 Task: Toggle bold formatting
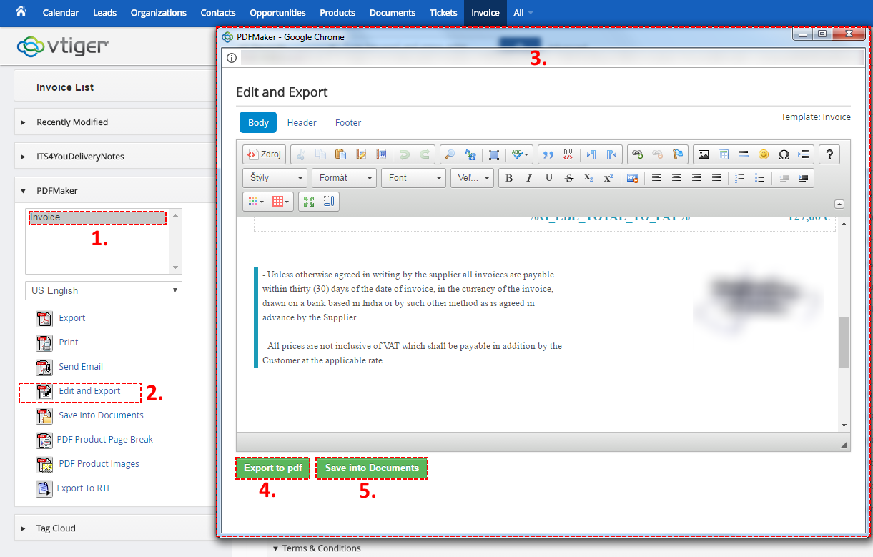509,178
